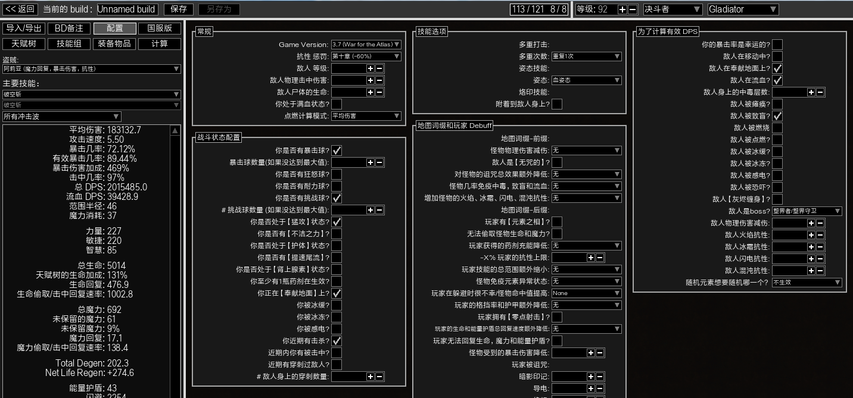Screen dimensions: 853x398
Task: Uncheck the 敌人在流血 checkbox
Action: coord(777,80)
